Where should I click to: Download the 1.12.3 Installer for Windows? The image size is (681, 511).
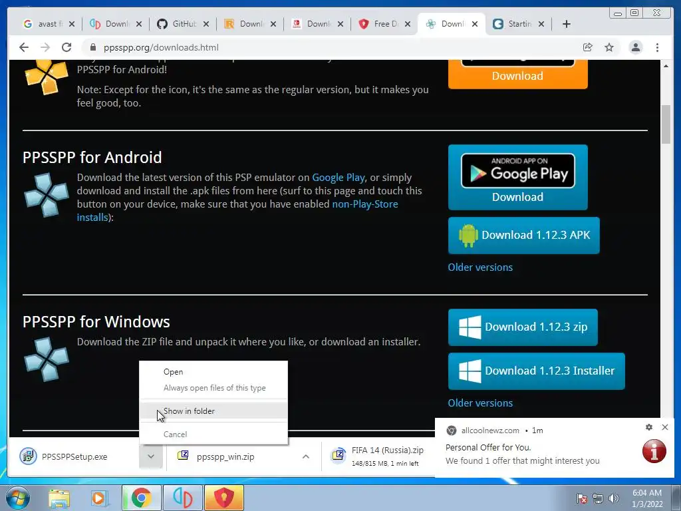click(537, 371)
